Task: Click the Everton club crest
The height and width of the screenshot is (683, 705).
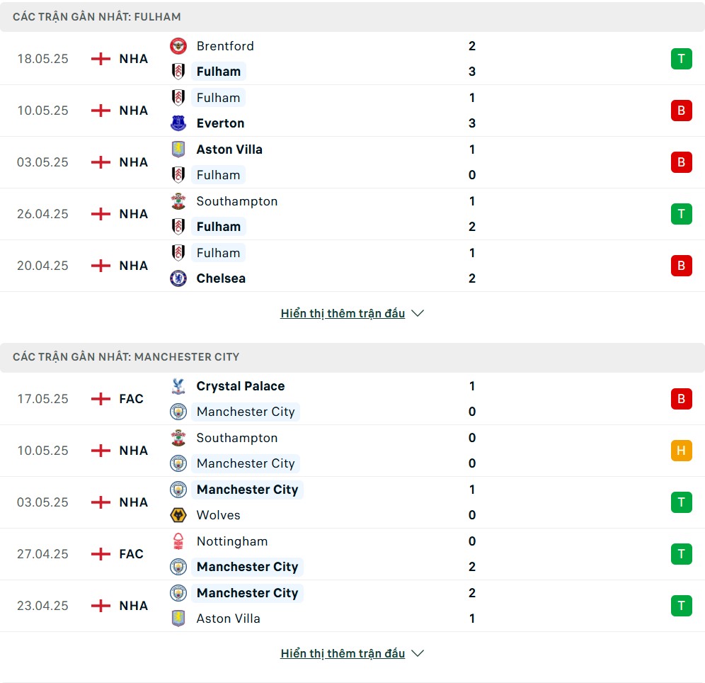Action: [178, 123]
